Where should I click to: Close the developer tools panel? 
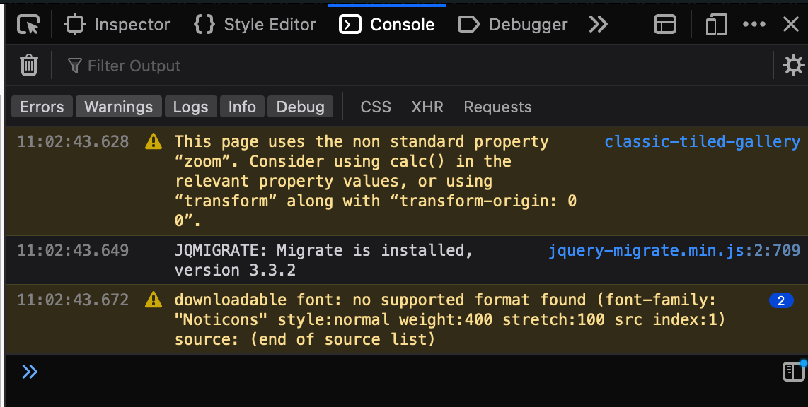[x=791, y=24]
